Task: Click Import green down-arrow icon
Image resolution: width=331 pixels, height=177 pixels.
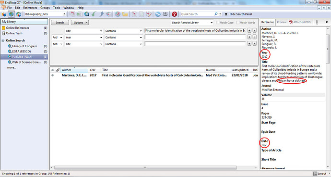Action: pyautogui.click(x=94, y=14)
